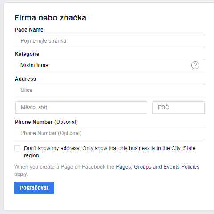Screen dimensions: 214x214
Task: Click the Address label
Action: point(25,79)
